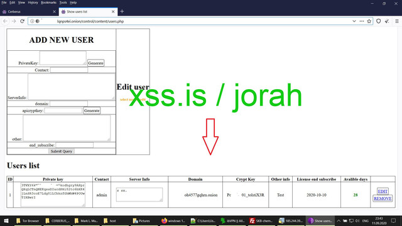Switch to the Cerberus tab

click(x=30, y=11)
